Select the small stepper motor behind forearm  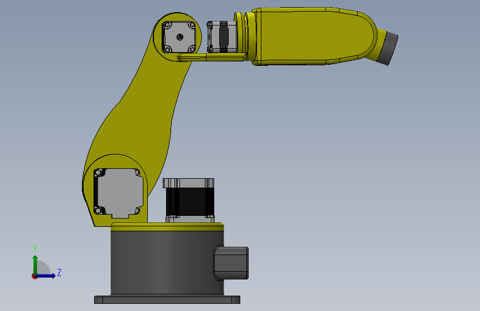click(x=222, y=37)
